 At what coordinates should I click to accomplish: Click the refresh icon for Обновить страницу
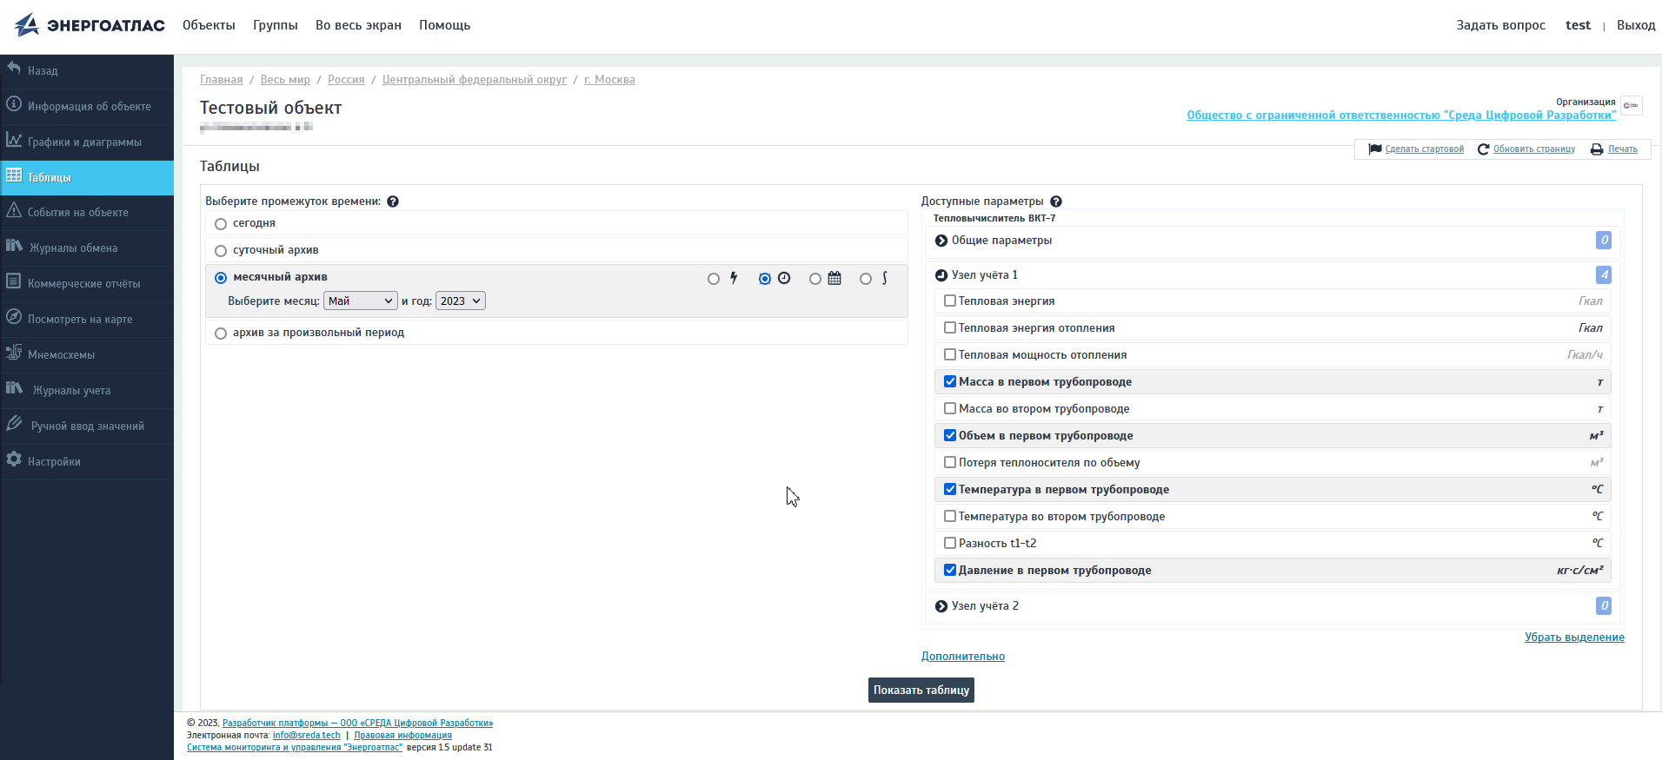point(1484,149)
